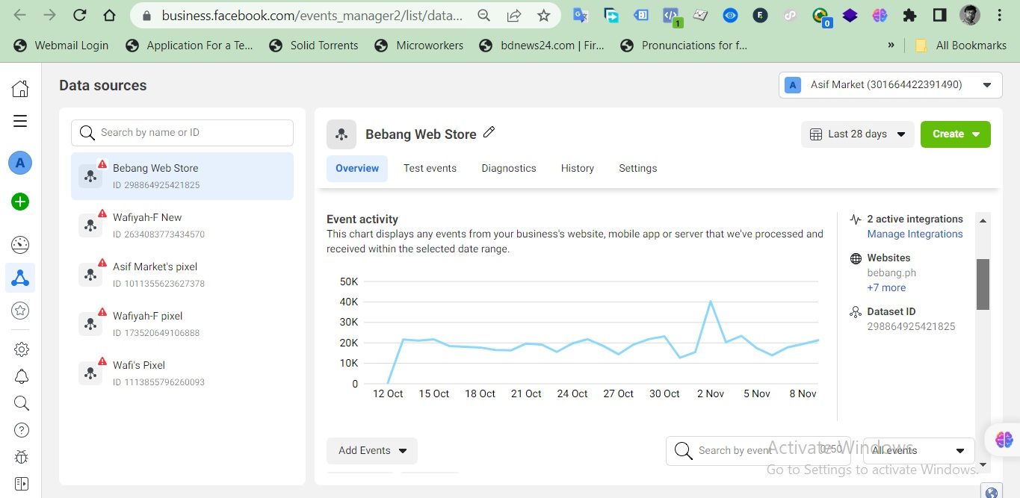Bookmark this page with the star
This screenshot has width=1020, height=498.
pyautogui.click(x=544, y=15)
